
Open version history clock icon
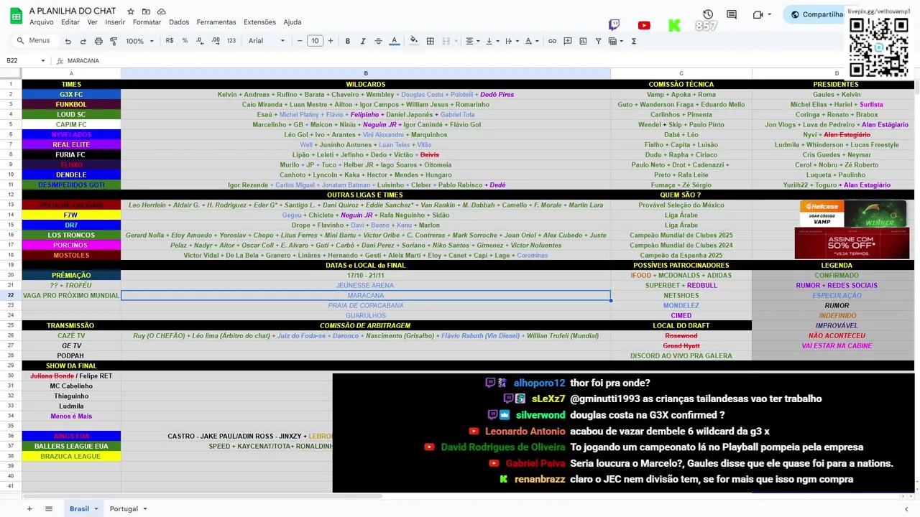pyautogui.click(x=708, y=14)
